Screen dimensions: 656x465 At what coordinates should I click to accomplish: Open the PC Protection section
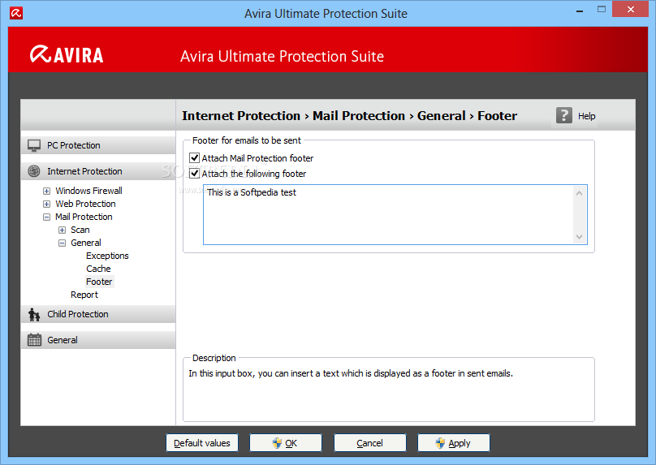(x=98, y=145)
